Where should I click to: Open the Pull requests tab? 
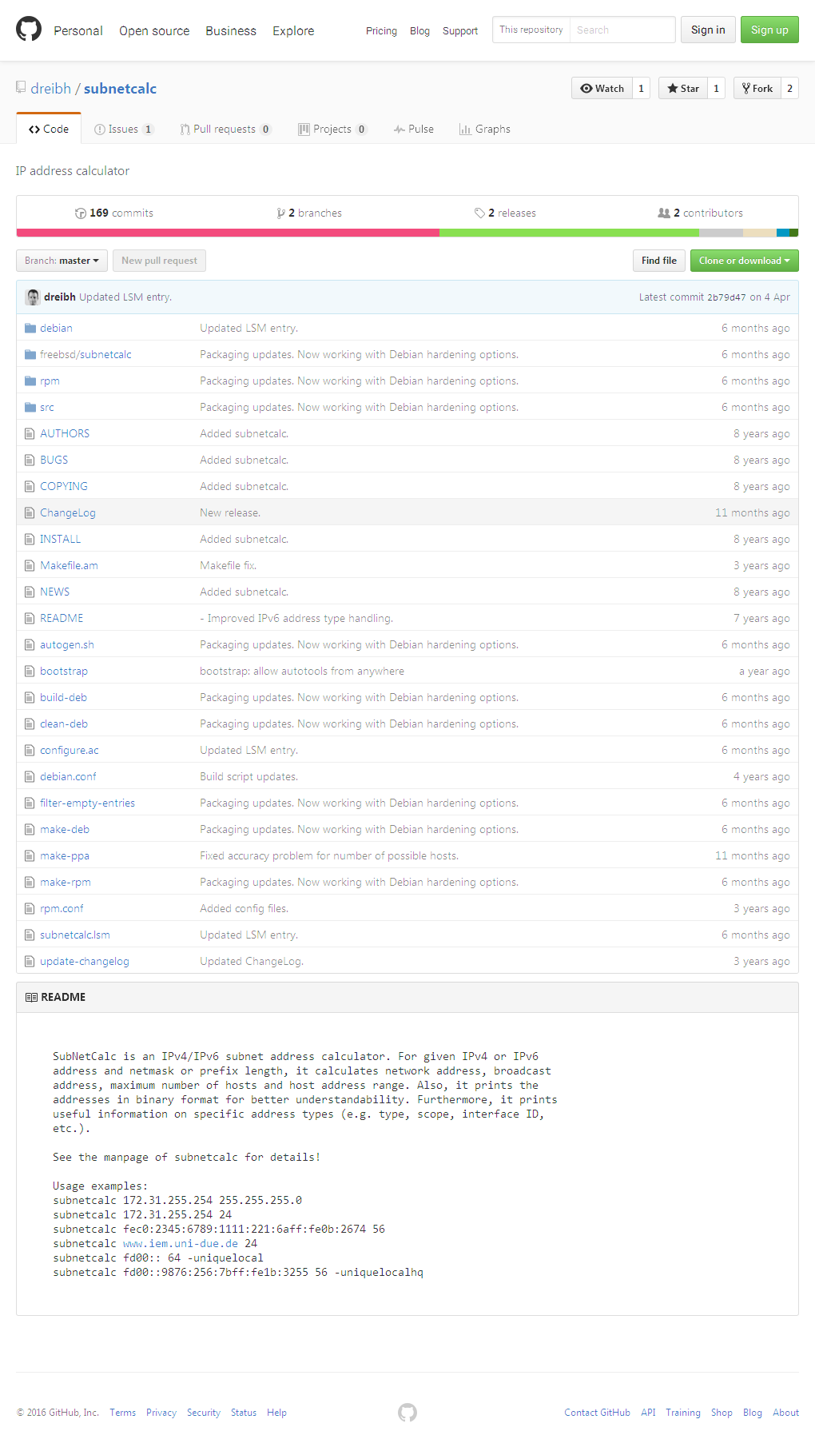pos(225,129)
